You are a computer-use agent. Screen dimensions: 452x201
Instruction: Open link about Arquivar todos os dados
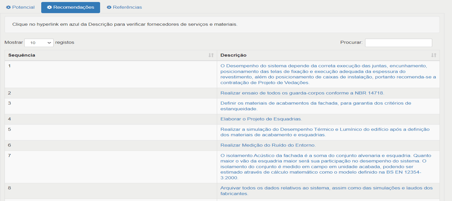pos(327,191)
